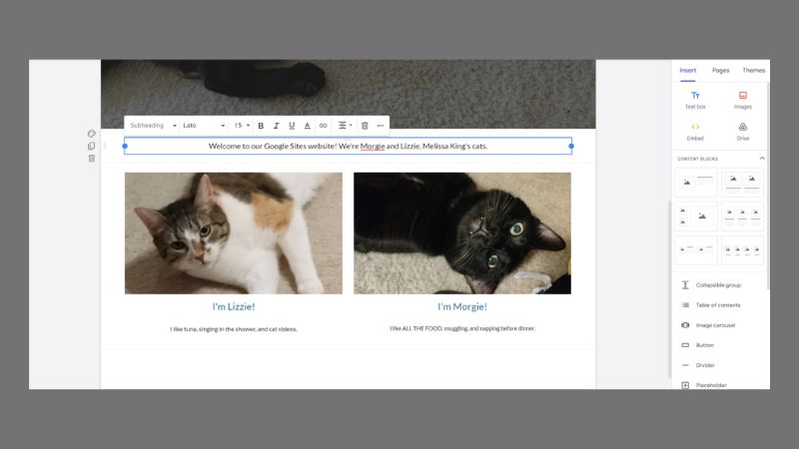Insert a file from Drive

pos(743,132)
